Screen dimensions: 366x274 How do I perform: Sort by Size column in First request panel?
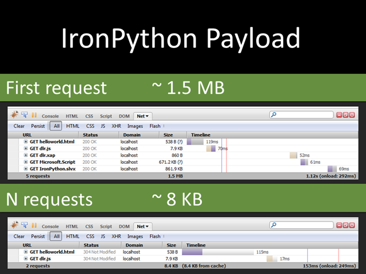[x=173, y=135]
